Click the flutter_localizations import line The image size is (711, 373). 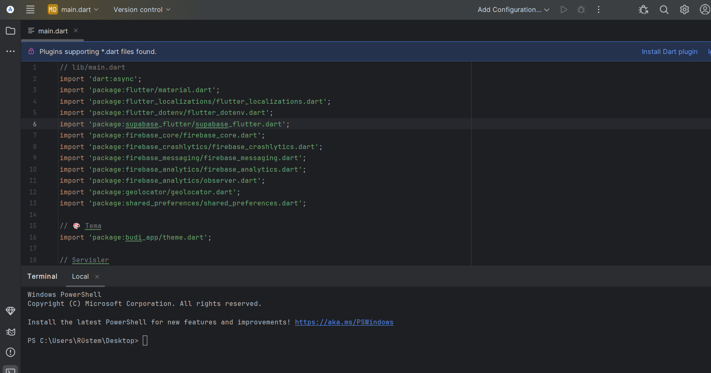(x=195, y=101)
